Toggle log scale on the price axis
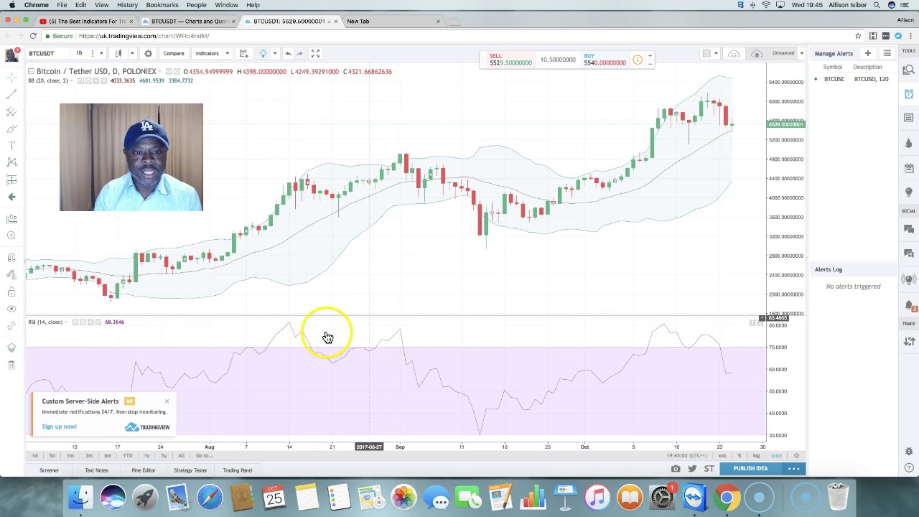Screen dimensions: 919x517 756,456
